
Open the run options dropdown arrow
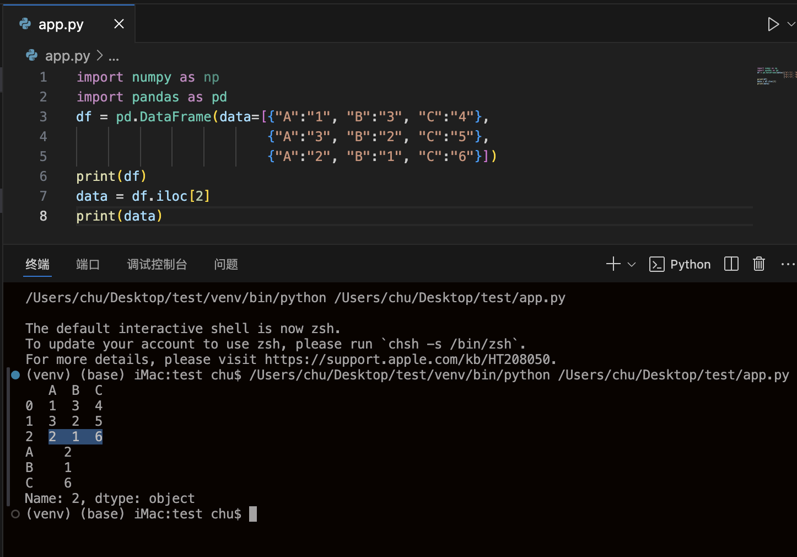(791, 24)
